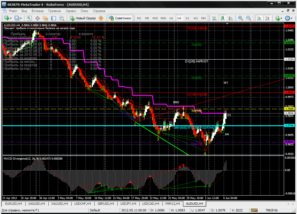
Task: Switch chart to bar chart
Action: (x=214, y=18)
